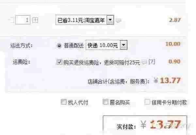Click the quantity input field showing 1
This screenshot has width=196, height=135.
pos(23,20)
